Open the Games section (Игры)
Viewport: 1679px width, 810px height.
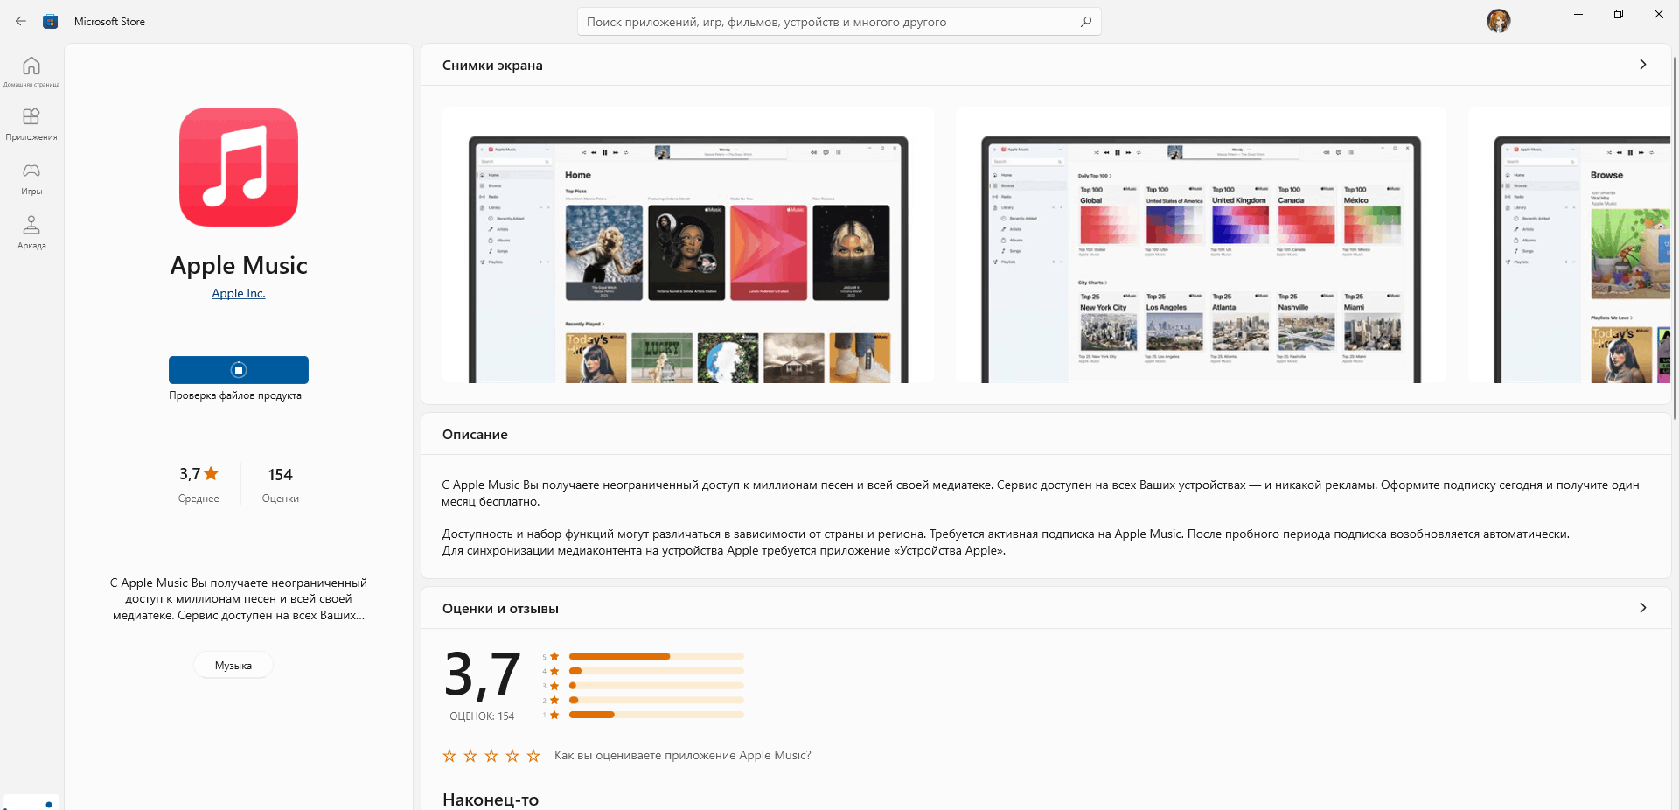31,178
